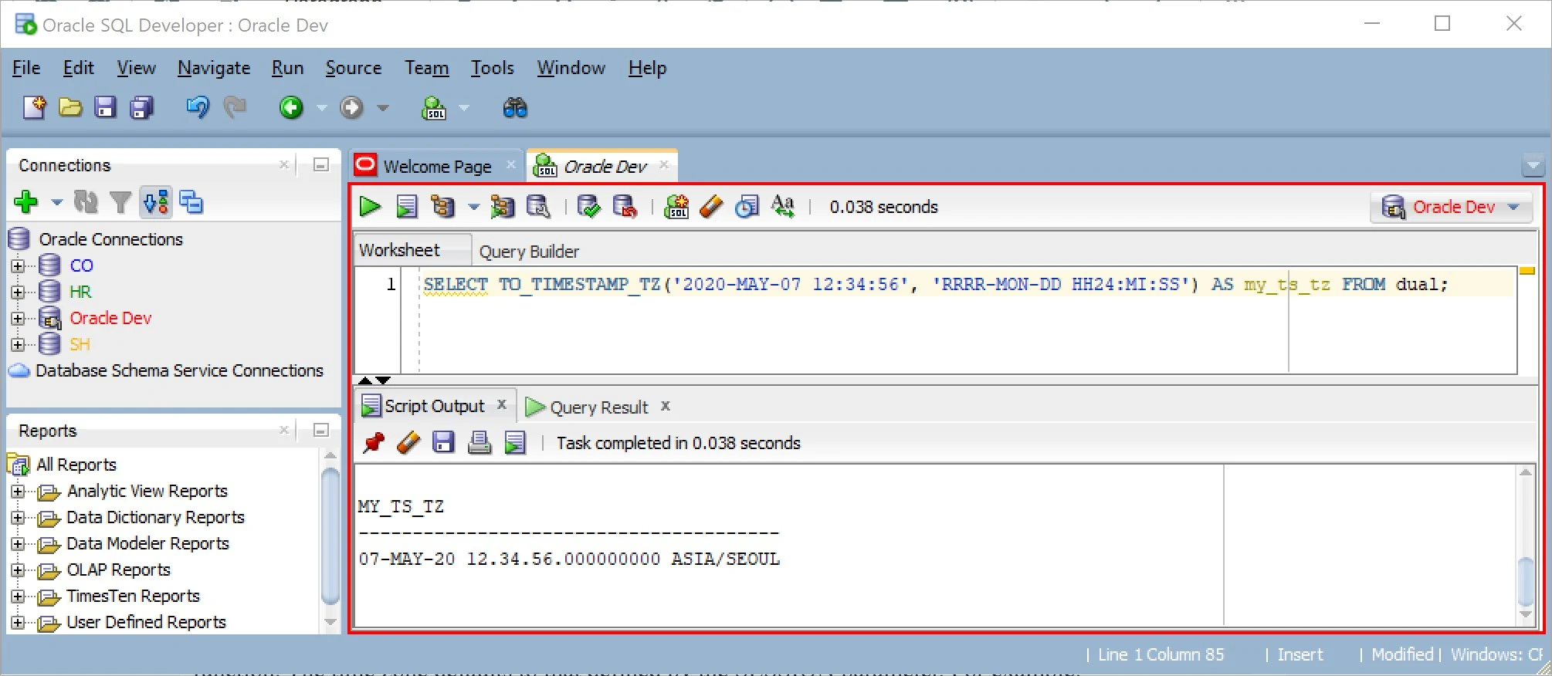Click the Unshared SQL Worksheet icon
This screenshot has width=1552, height=676.
tap(676, 207)
